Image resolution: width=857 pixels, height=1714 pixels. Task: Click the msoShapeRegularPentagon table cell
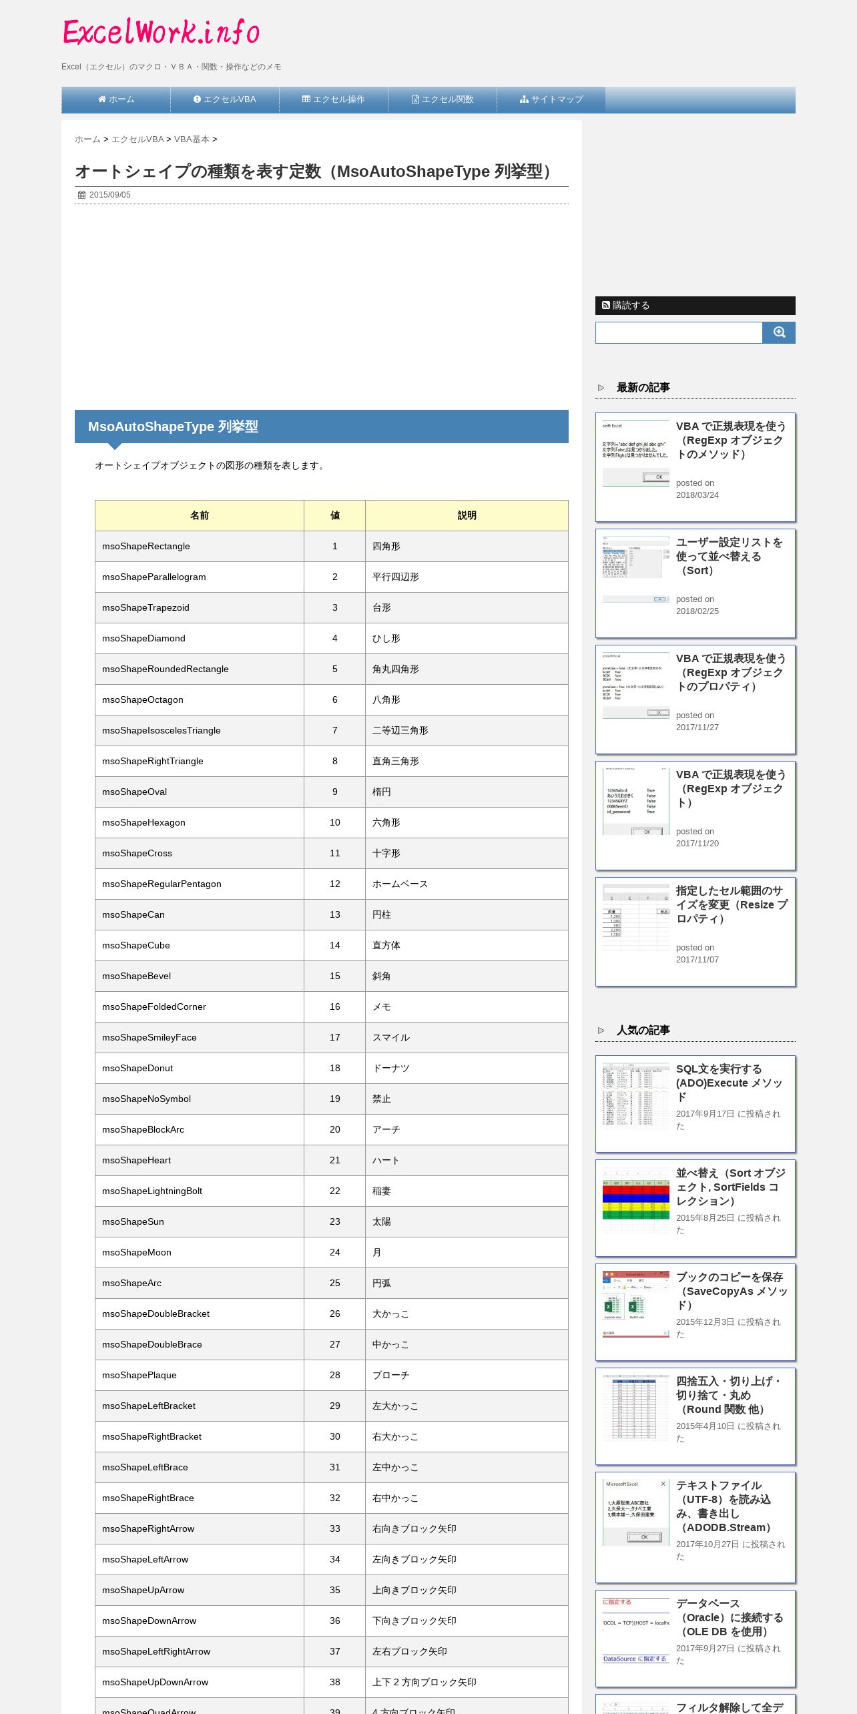[x=200, y=884]
